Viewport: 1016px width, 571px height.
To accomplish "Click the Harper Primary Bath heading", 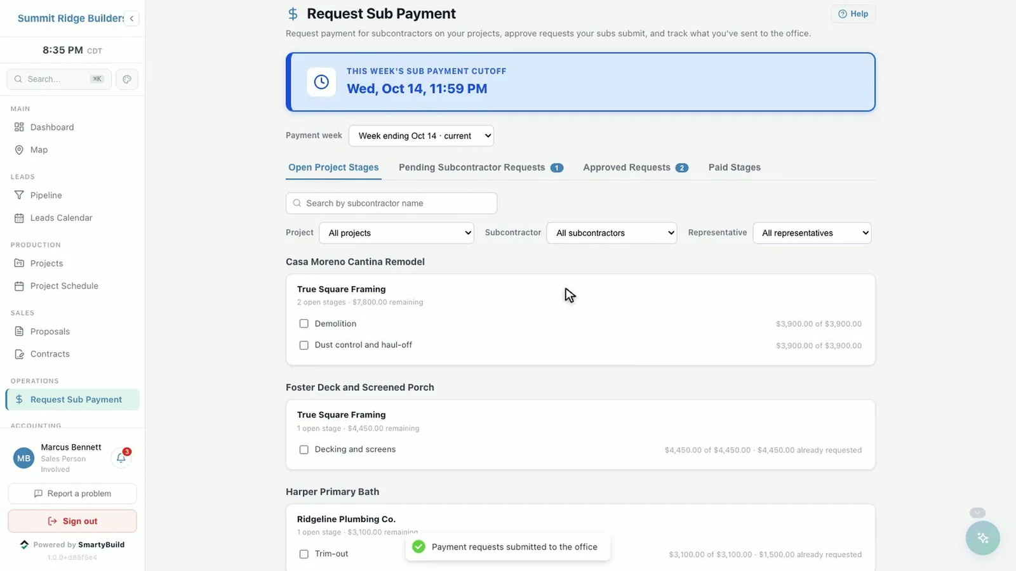I will [x=332, y=492].
